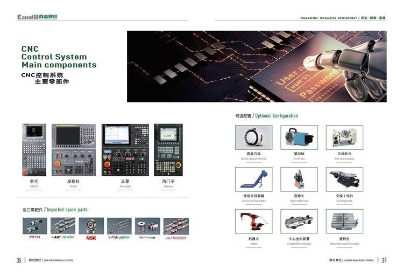Click the red robot arm image
This screenshot has height=276, width=403.
253,221
